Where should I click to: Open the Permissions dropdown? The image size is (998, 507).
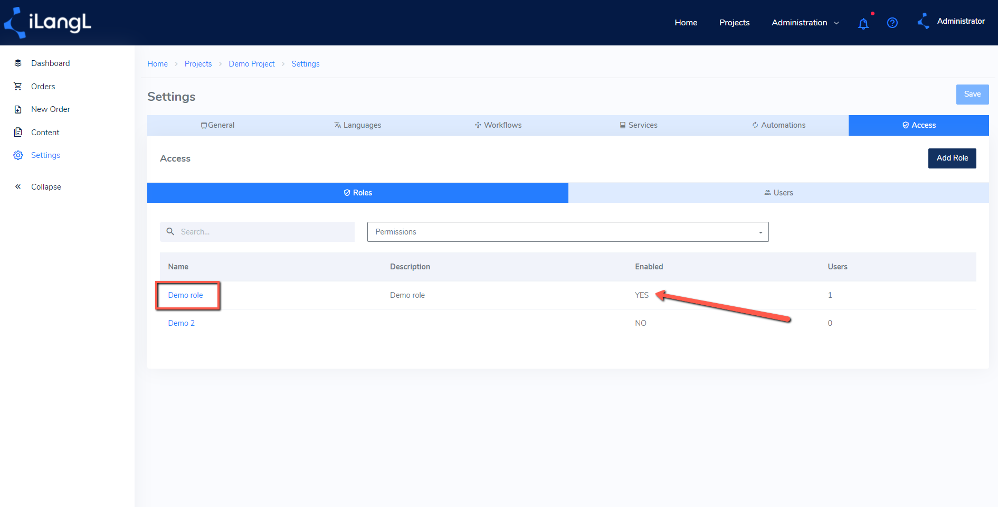click(568, 232)
